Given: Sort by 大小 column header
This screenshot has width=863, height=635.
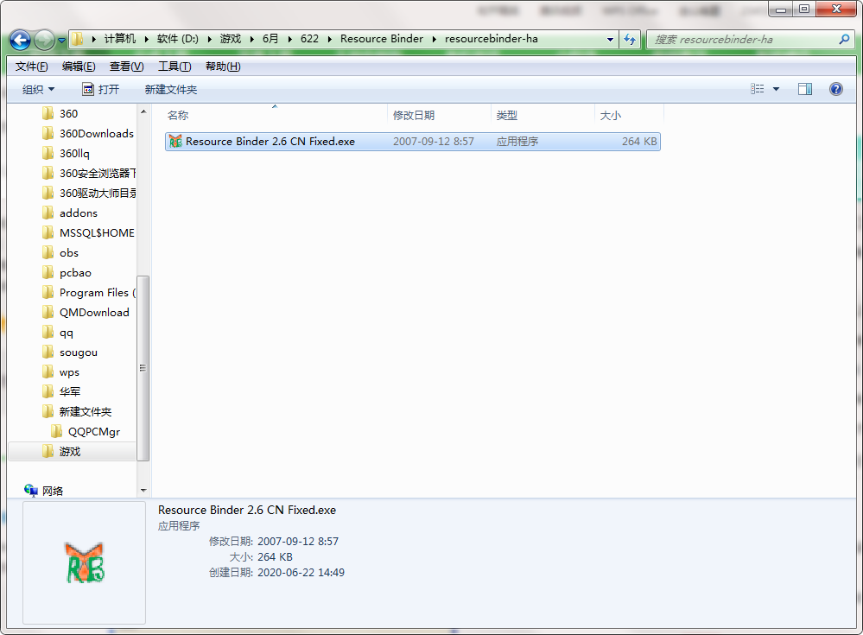Looking at the screenshot, I should (x=629, y=116).
